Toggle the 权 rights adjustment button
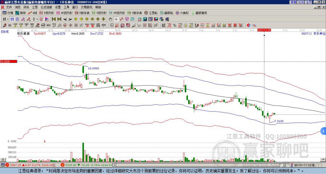 (x=41, y=19)
